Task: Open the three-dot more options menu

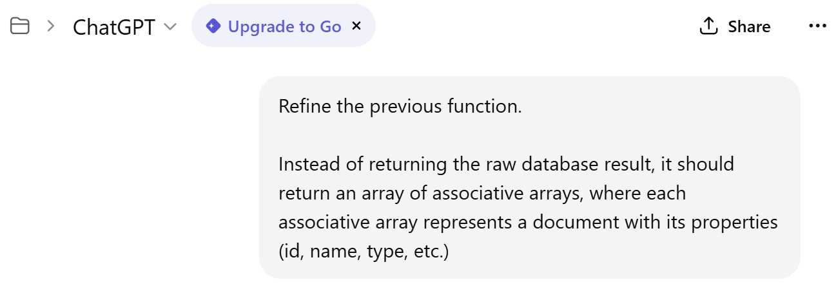Action: coord(817,26)
